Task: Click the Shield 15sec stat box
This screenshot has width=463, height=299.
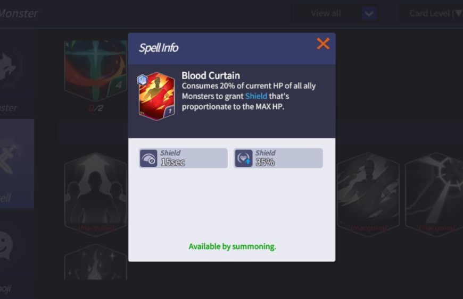Action: [x=183, y=158]
